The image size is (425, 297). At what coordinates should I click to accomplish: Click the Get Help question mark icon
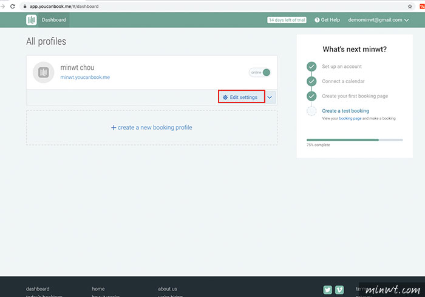317,20
